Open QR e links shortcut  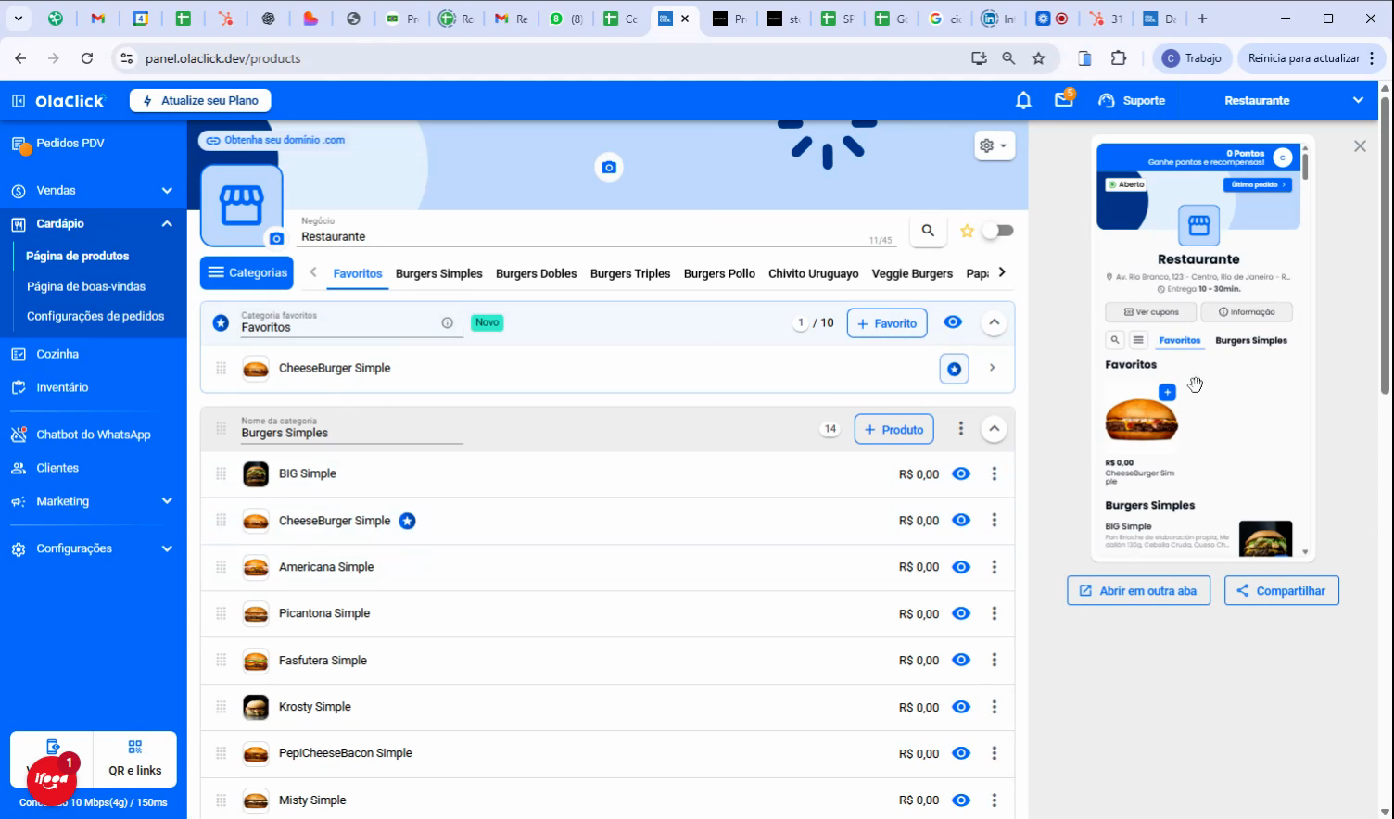tap(135, 759)
